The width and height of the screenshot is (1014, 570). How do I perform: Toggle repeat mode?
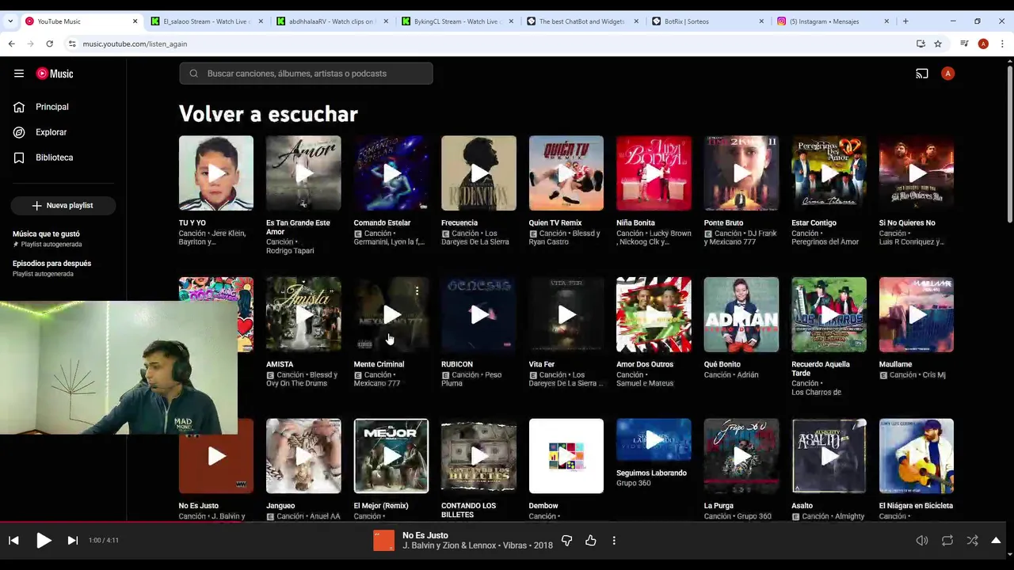(947, 541)
